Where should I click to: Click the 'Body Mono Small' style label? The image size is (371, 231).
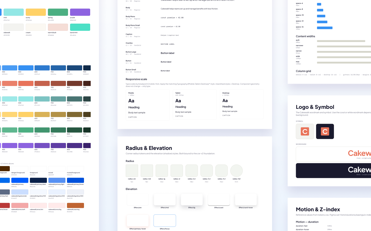click(133, 25)
